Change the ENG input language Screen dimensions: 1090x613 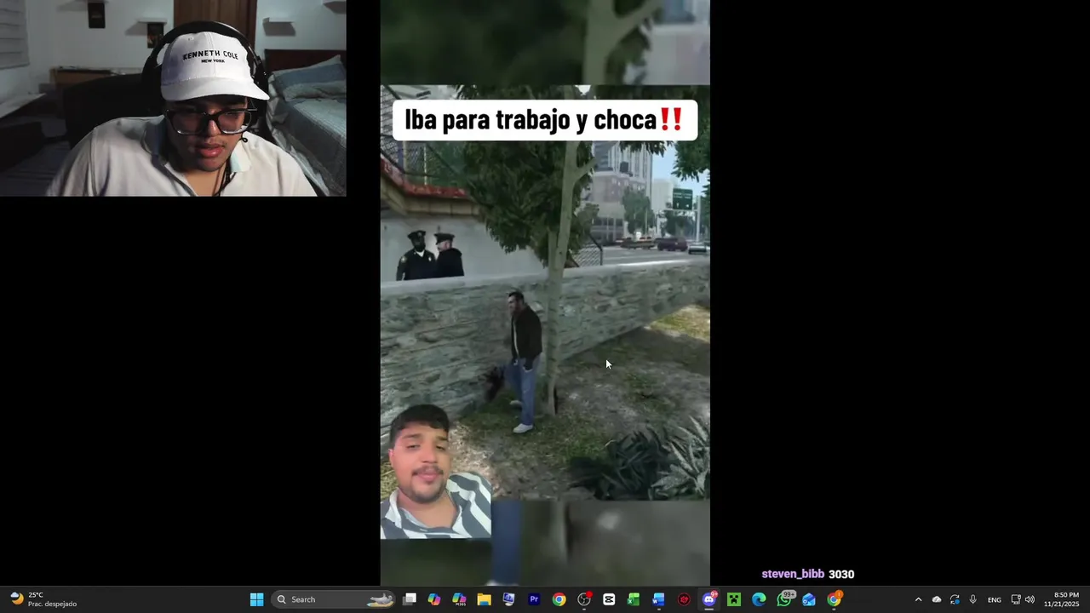[x=994, y=600]
